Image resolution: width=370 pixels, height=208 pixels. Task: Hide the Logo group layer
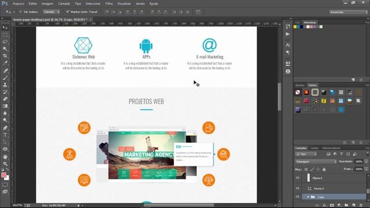pyautogui.click(x=298, y=196)
